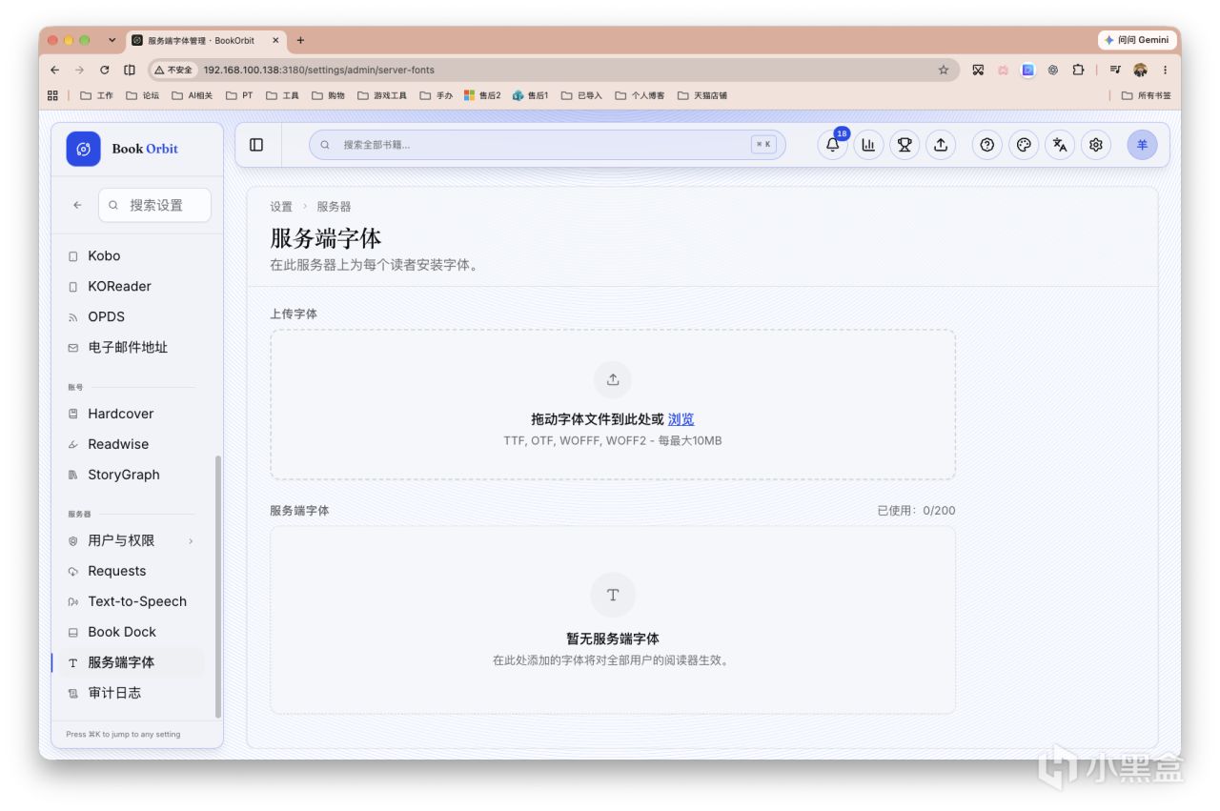Open the reading statistics chart icon
The width and height of the screenshot is (1220, 811).
[868, 145]
